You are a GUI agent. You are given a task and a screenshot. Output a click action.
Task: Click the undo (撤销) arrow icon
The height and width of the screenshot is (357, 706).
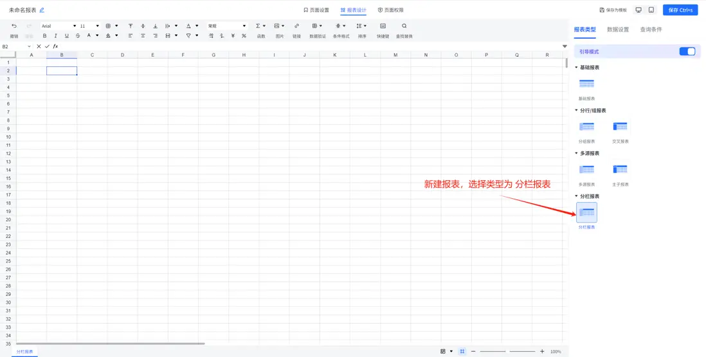click(14, 26)
